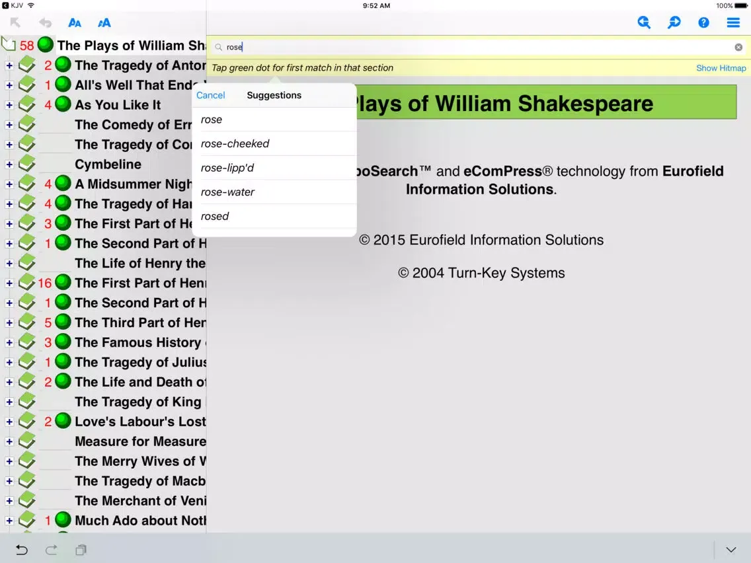
Task: Choose suggestion 'rose-lipp'd'
Action: click(274, 168)
